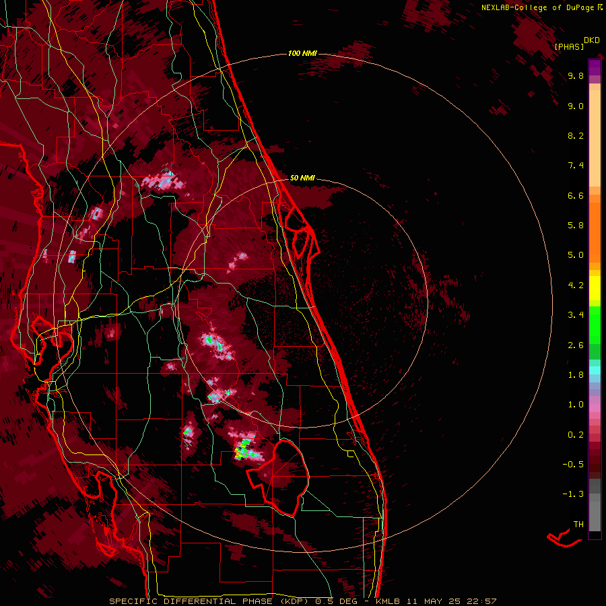606x606 pixels.
Task: Click the purple top segment of color bar
Action: click(x=595, y=67)
